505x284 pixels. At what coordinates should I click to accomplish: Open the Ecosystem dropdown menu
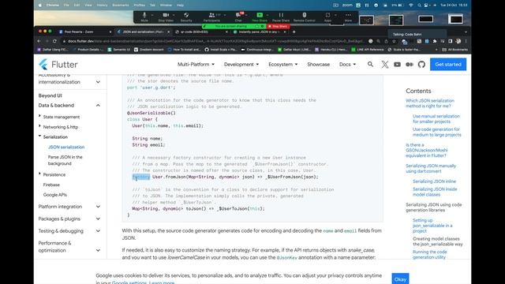point(282,65)
